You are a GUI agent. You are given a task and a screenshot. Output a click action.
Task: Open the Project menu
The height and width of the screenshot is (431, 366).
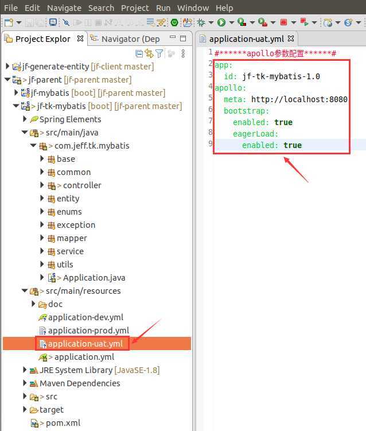coord(135,8)
